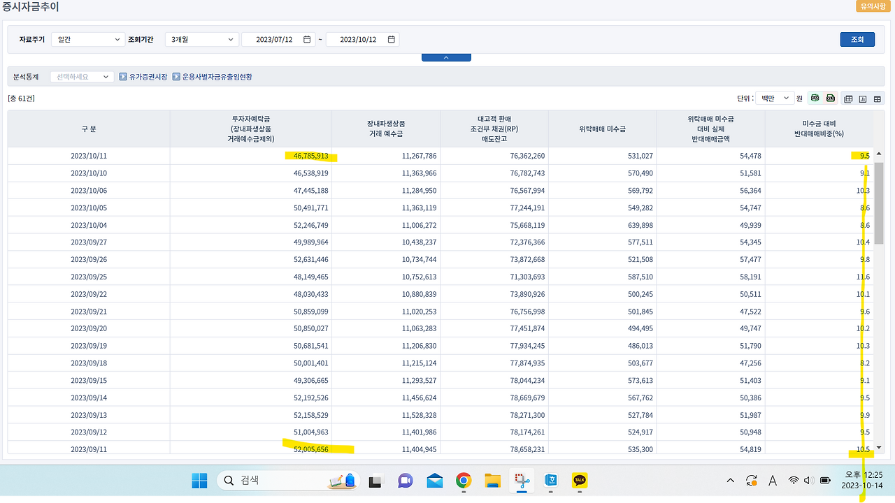Click the battery status tray icon
Screen dimensions: 895x503
[825, 481]
